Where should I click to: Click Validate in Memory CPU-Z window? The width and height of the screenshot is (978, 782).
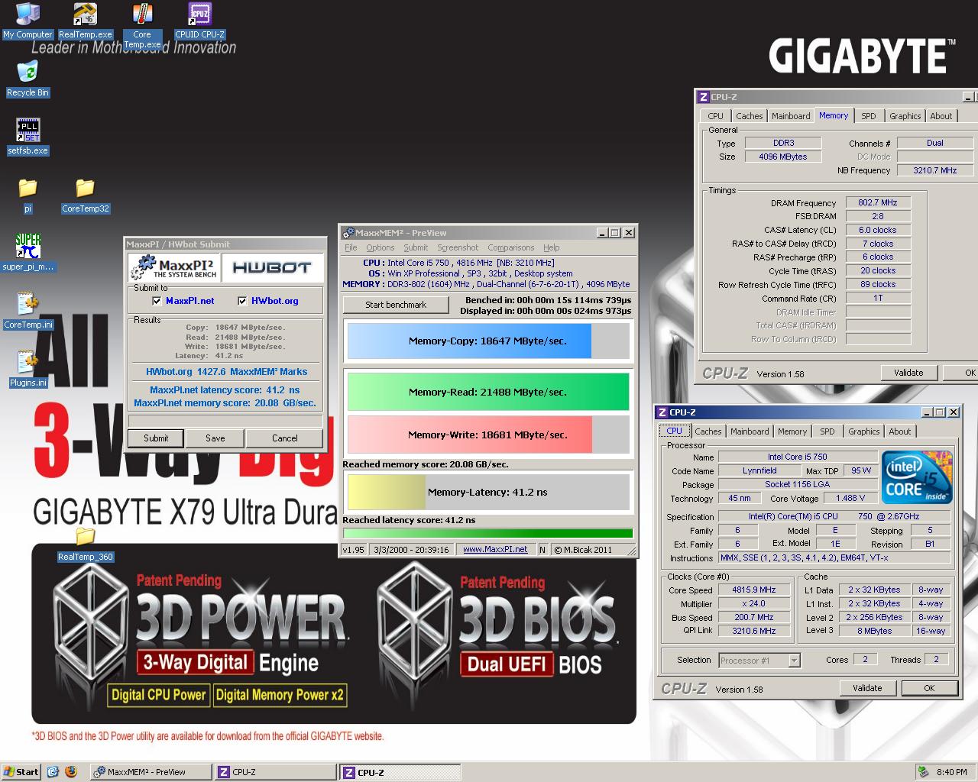pos(908,373)
